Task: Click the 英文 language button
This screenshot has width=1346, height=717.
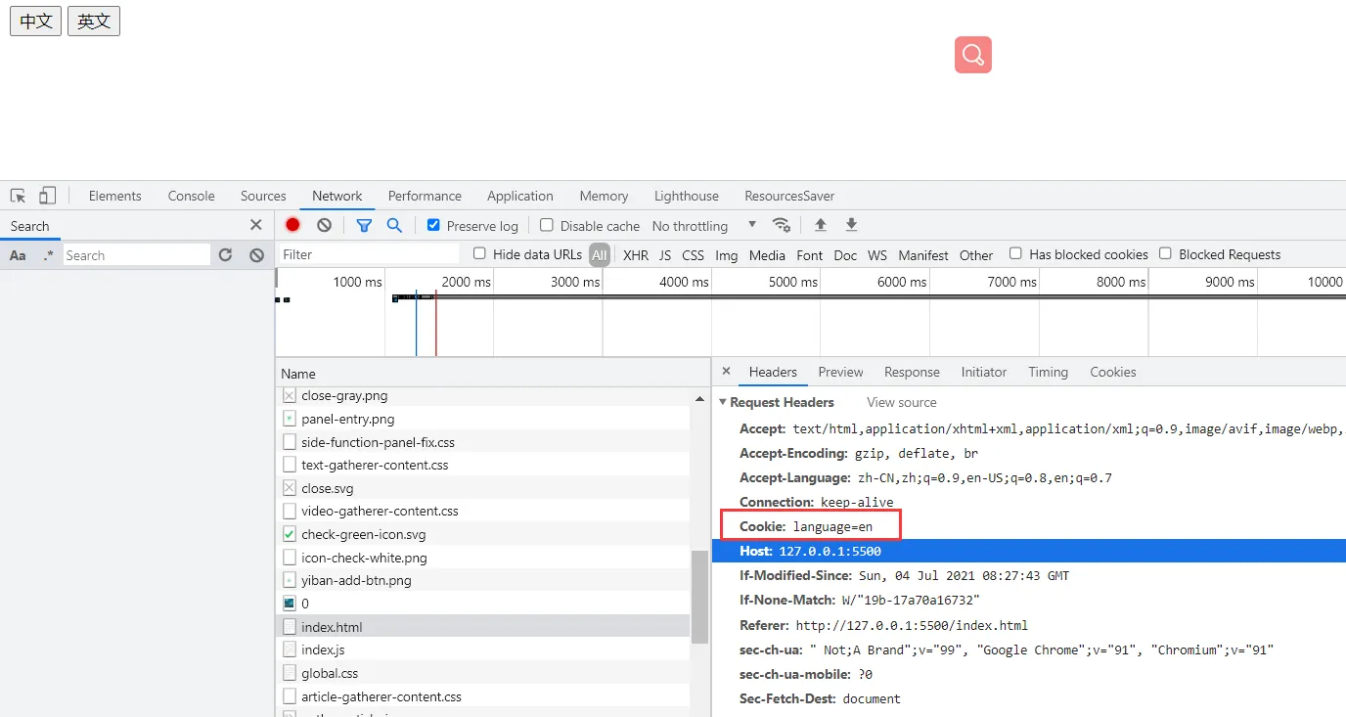Action: coord(94,21)
